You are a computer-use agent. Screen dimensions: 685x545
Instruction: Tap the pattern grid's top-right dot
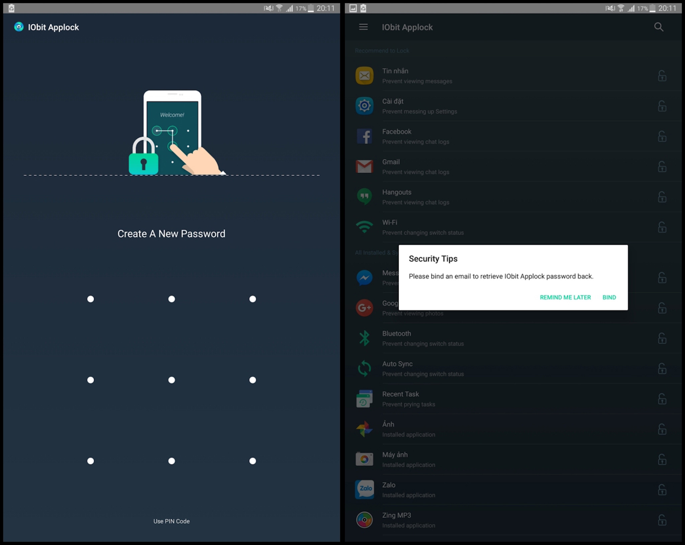(253, 299)
